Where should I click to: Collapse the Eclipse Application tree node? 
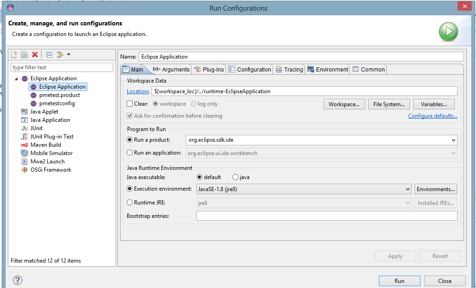pos(16,79)
